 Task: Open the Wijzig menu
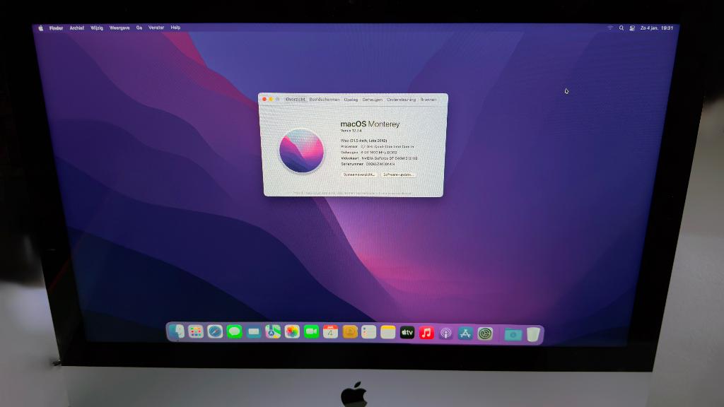pyautogui.click(x=97, y=28)
